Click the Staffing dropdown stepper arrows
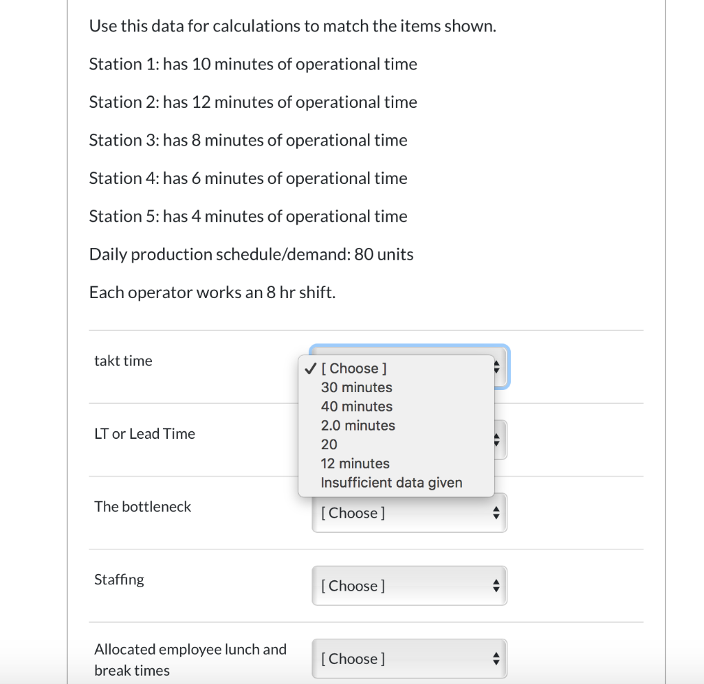This screenshot has width=704, height=684. point(496,585)
